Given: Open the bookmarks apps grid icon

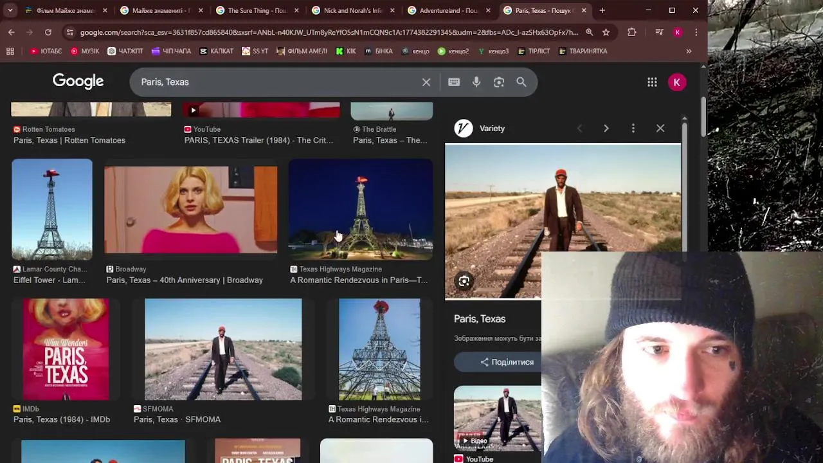Looking at the screenshot, I should (x=10, y=51).
